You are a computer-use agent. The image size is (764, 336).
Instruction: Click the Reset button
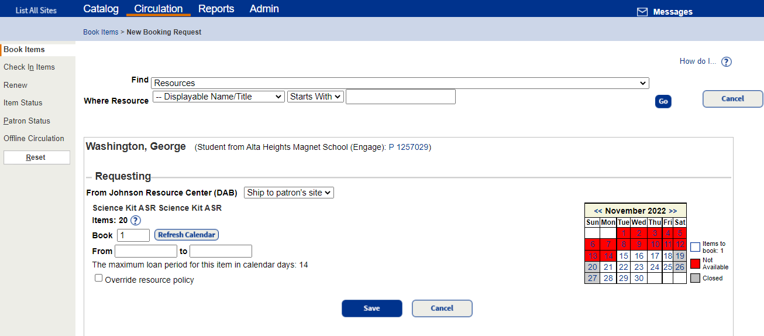click(37, 157)
